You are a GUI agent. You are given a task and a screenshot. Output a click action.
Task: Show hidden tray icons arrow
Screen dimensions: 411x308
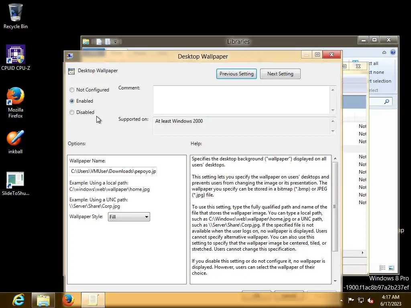click(x=341, y=300)
